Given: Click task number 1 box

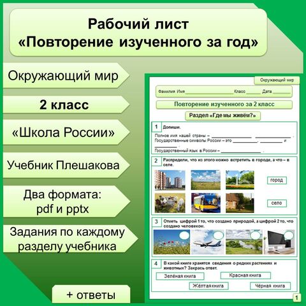Looking at the screenshot, I should pos(157,127).
